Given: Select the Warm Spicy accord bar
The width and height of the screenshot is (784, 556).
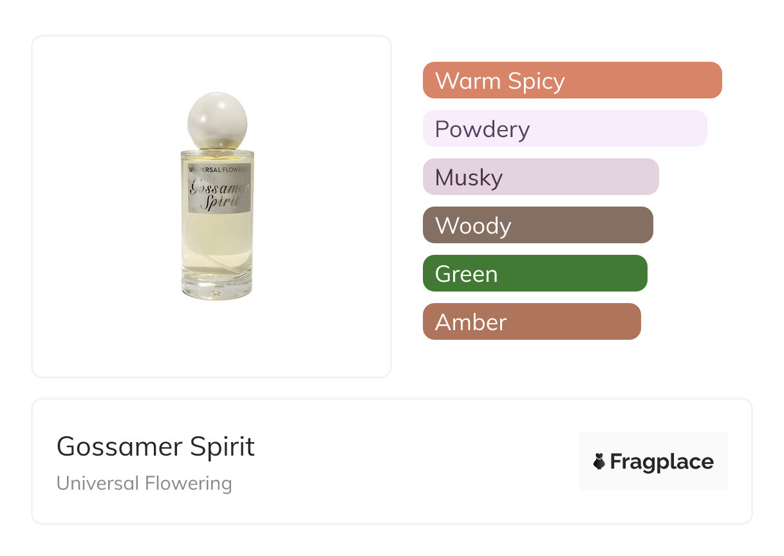Looking at the screenshot, I should 572,80.
